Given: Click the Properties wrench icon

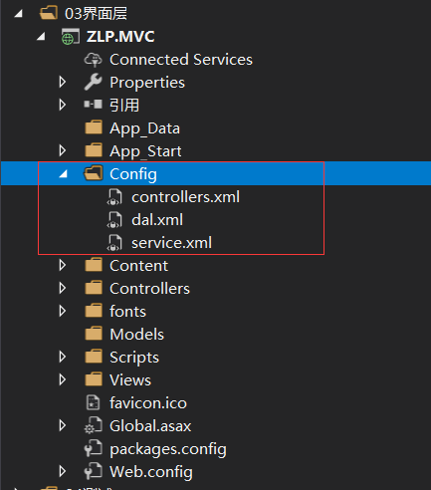Looking at the screenshot, I should pyautogui.click(x=94, y=82).
